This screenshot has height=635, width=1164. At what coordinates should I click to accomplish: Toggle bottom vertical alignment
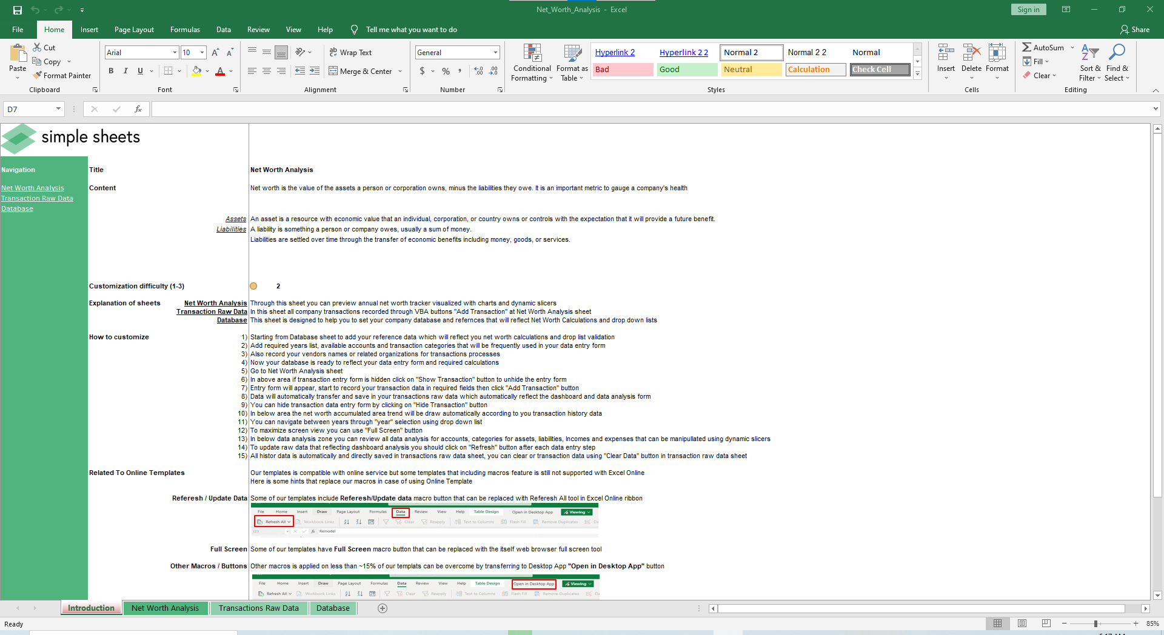(x=281, y=53)
